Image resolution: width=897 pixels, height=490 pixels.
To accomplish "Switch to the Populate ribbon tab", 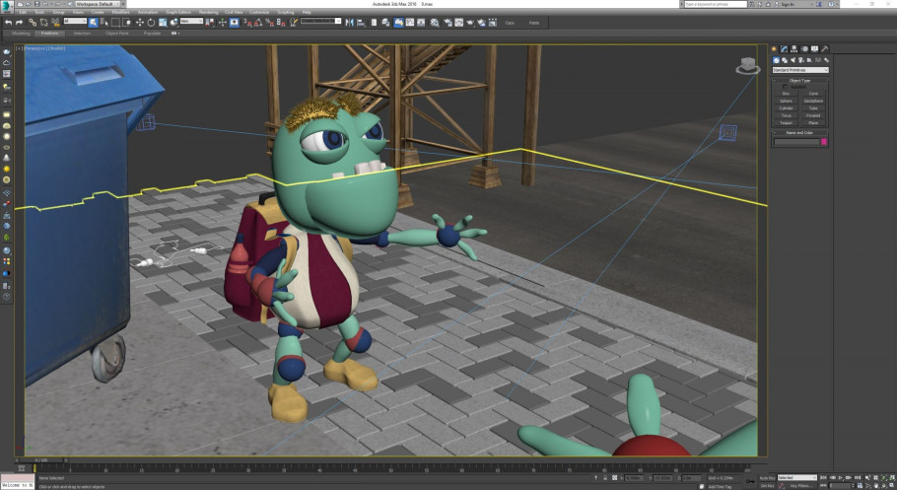I will point(152,34).
